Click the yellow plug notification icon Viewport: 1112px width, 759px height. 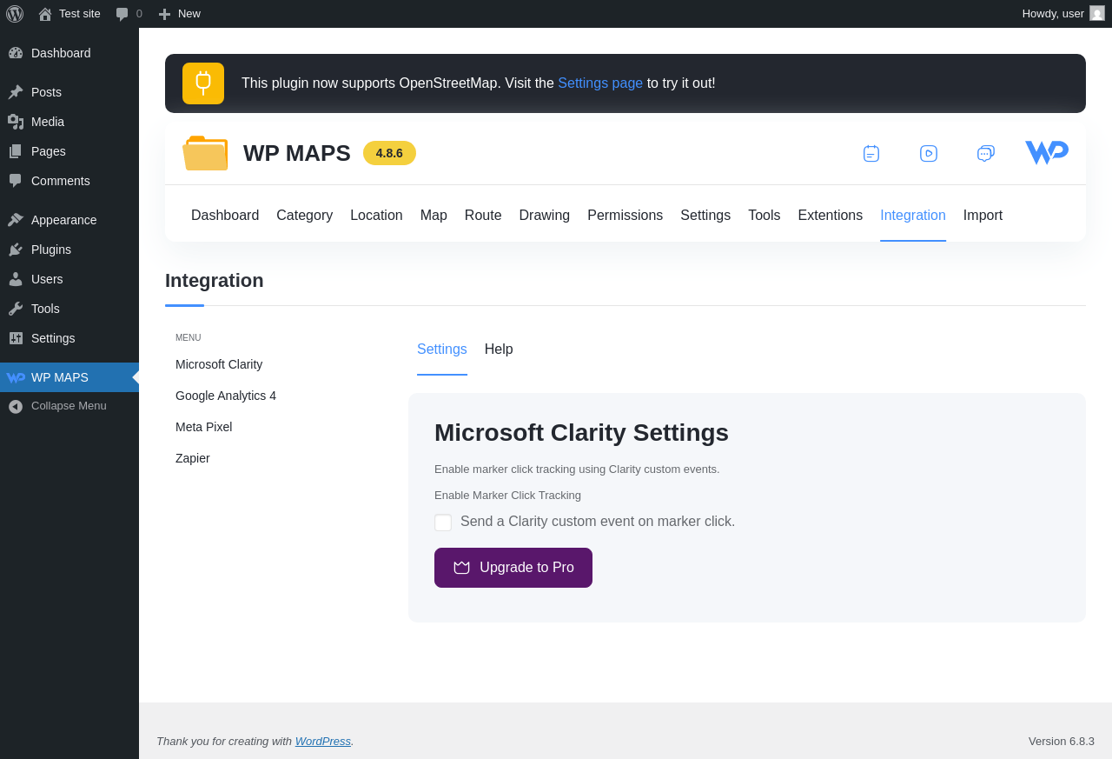pyautogui.click(x=203, y=83)
